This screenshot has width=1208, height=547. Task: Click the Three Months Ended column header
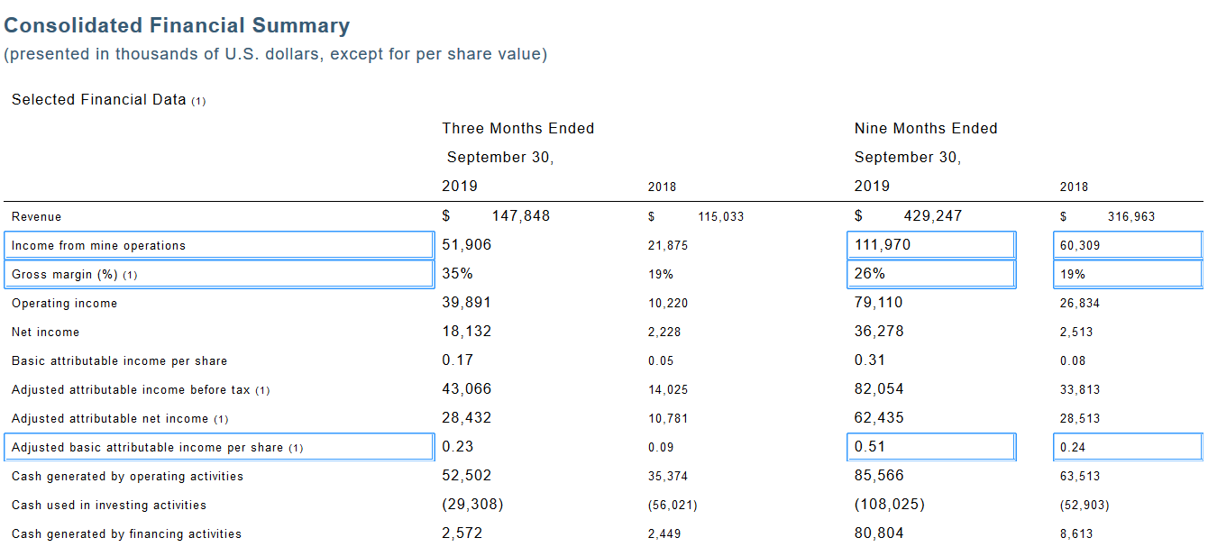click(517, 129)
